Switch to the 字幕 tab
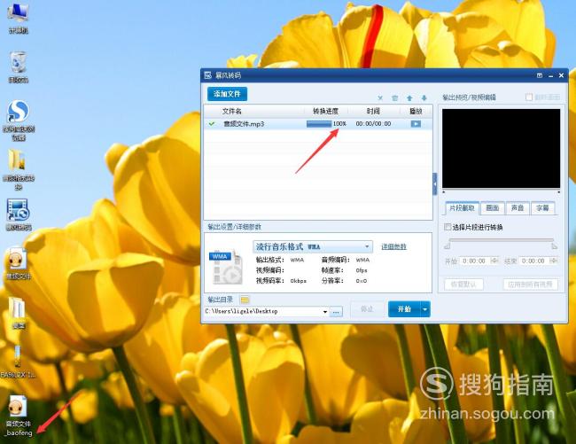Screen dimensions: 576x444 pyautogui.click(x=542, y=208)
